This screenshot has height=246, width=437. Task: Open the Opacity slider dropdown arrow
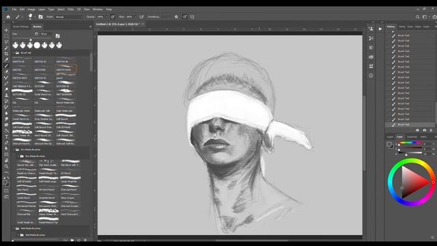tap(107, 17)
